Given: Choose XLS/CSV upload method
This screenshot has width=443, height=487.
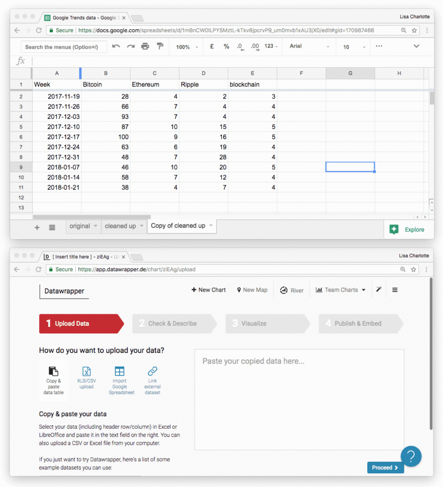Looking at the screenshot, I should (x=86, y=379).
